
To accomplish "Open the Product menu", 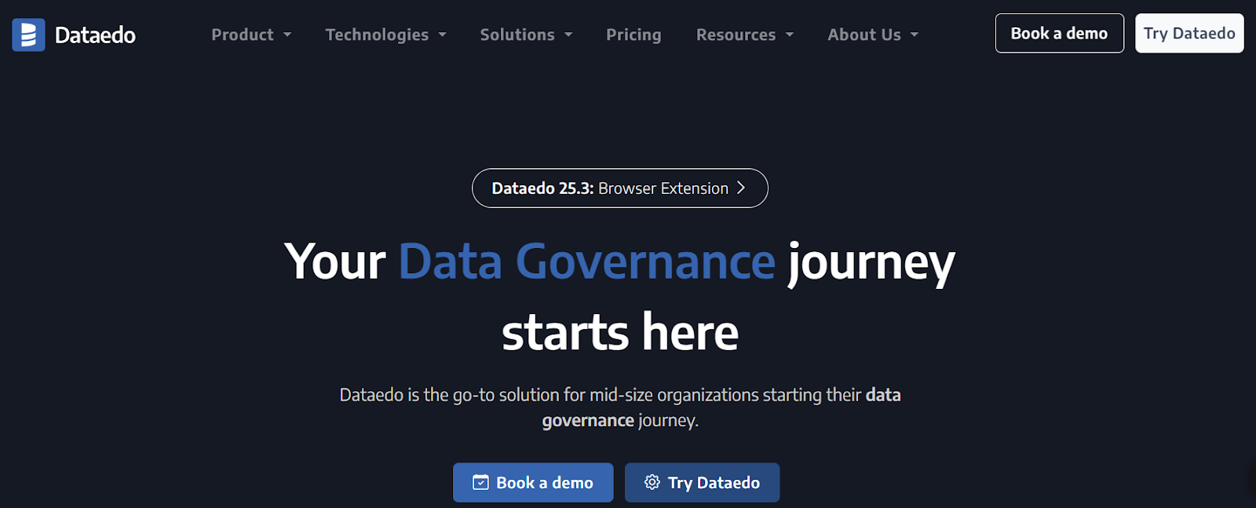I will tap(251, 35).
